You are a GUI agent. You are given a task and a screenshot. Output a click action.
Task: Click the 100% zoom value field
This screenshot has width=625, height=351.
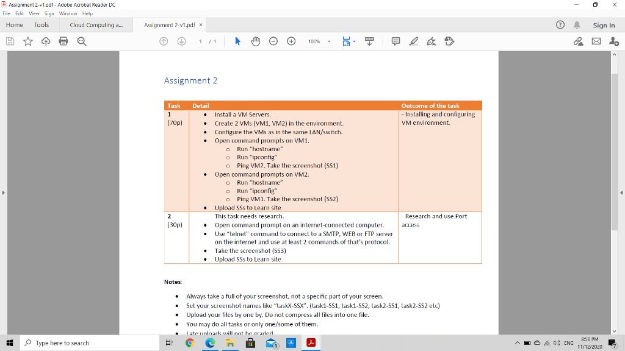[x=314, y=41]
